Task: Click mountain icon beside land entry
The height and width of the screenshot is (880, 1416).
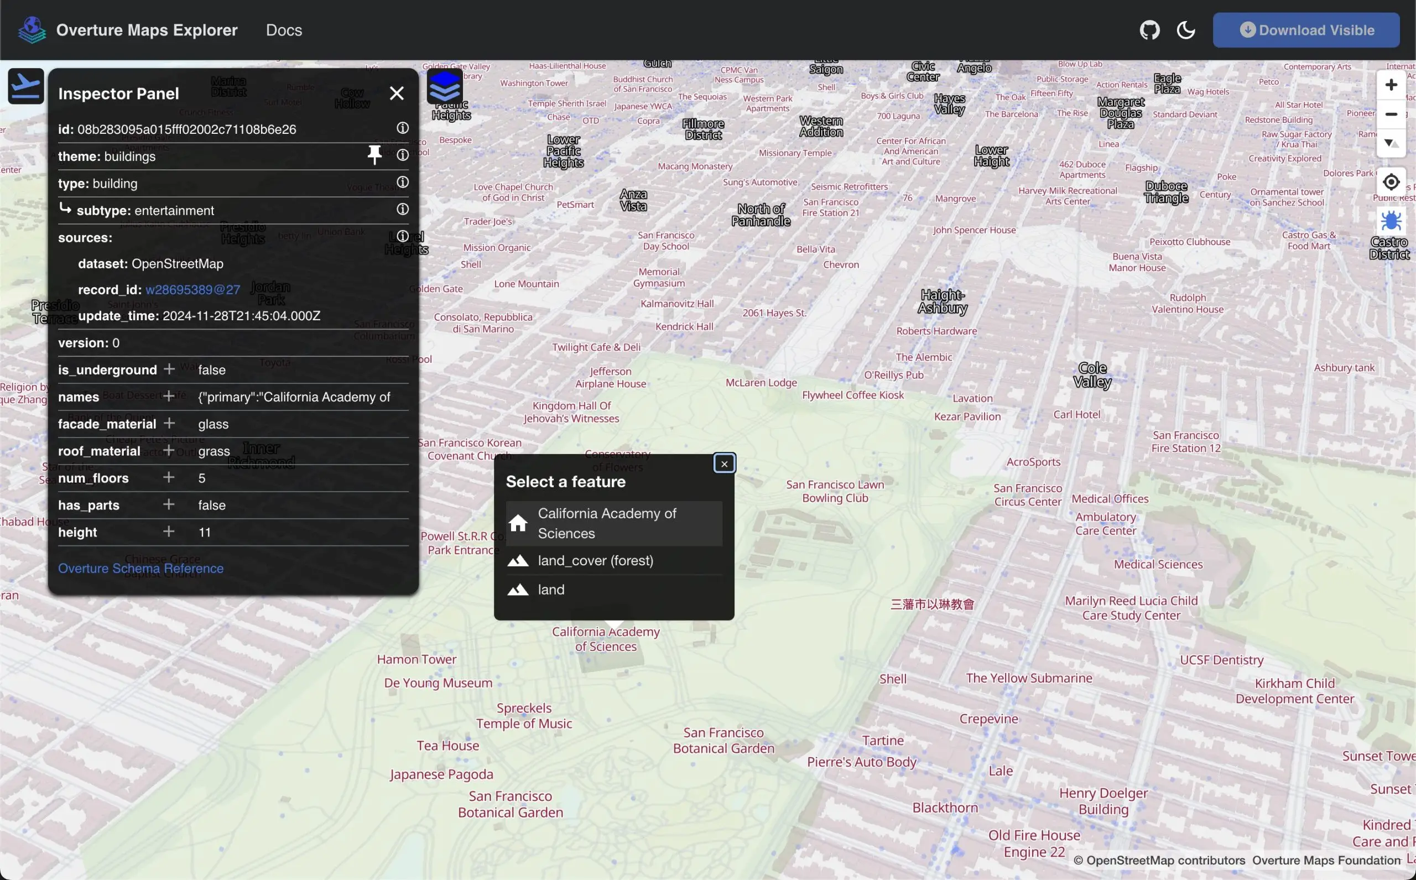Action: pyautogui.click(x=517, y=590)
